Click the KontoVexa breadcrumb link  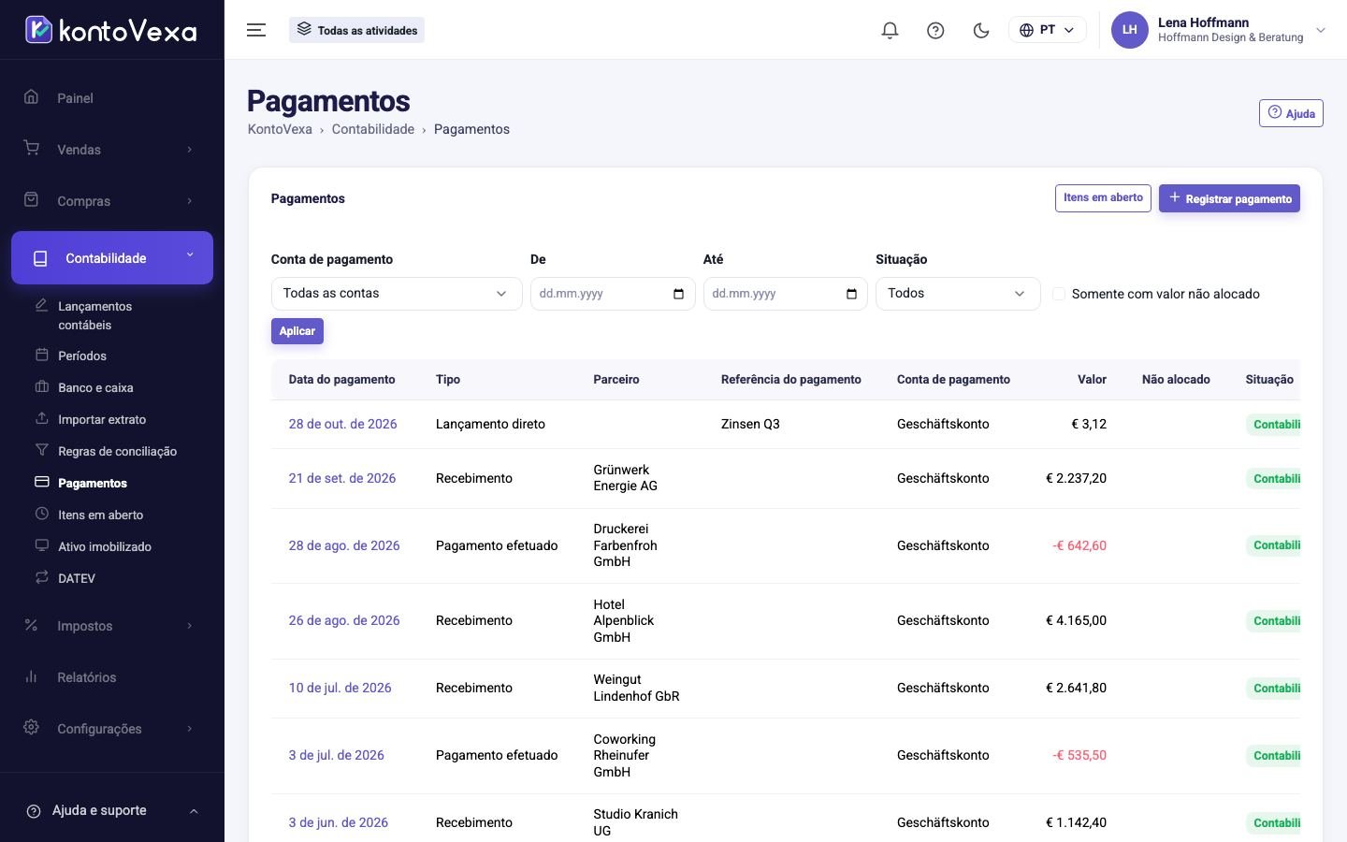[x=280, y=129]
